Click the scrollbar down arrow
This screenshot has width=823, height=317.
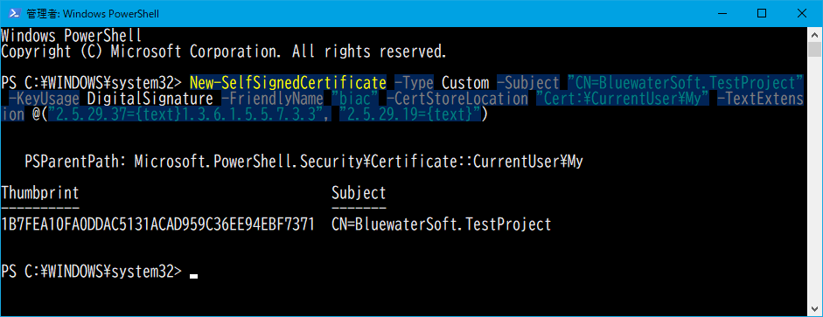point(814,307)
